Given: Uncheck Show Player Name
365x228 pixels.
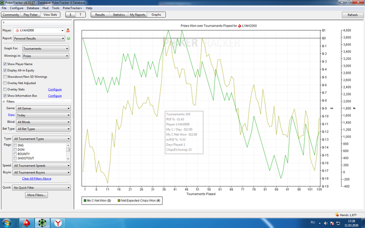Looking at the screenshot, I should pos(5,64).
